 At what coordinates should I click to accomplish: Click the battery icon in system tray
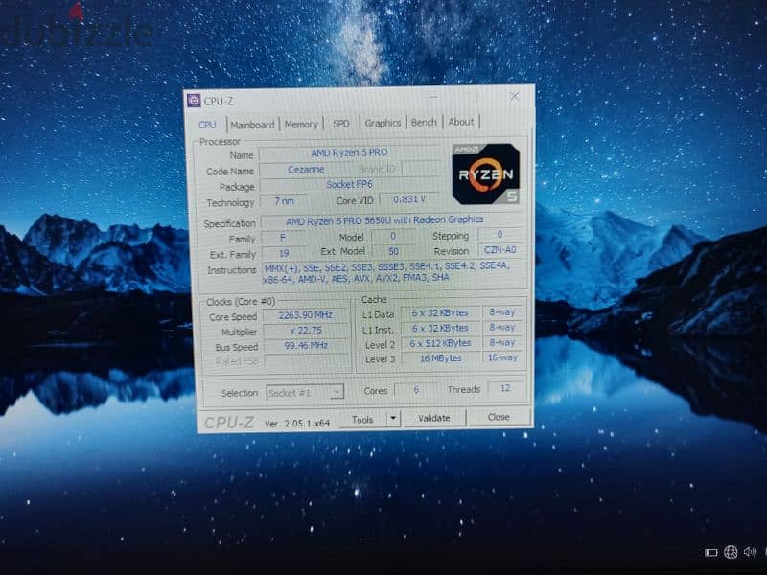tap(711, 553)
